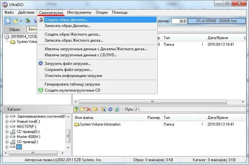Click left arrow of image list scrollbar
Viewport: 249px width, 165px height.
tap(75, 102)
